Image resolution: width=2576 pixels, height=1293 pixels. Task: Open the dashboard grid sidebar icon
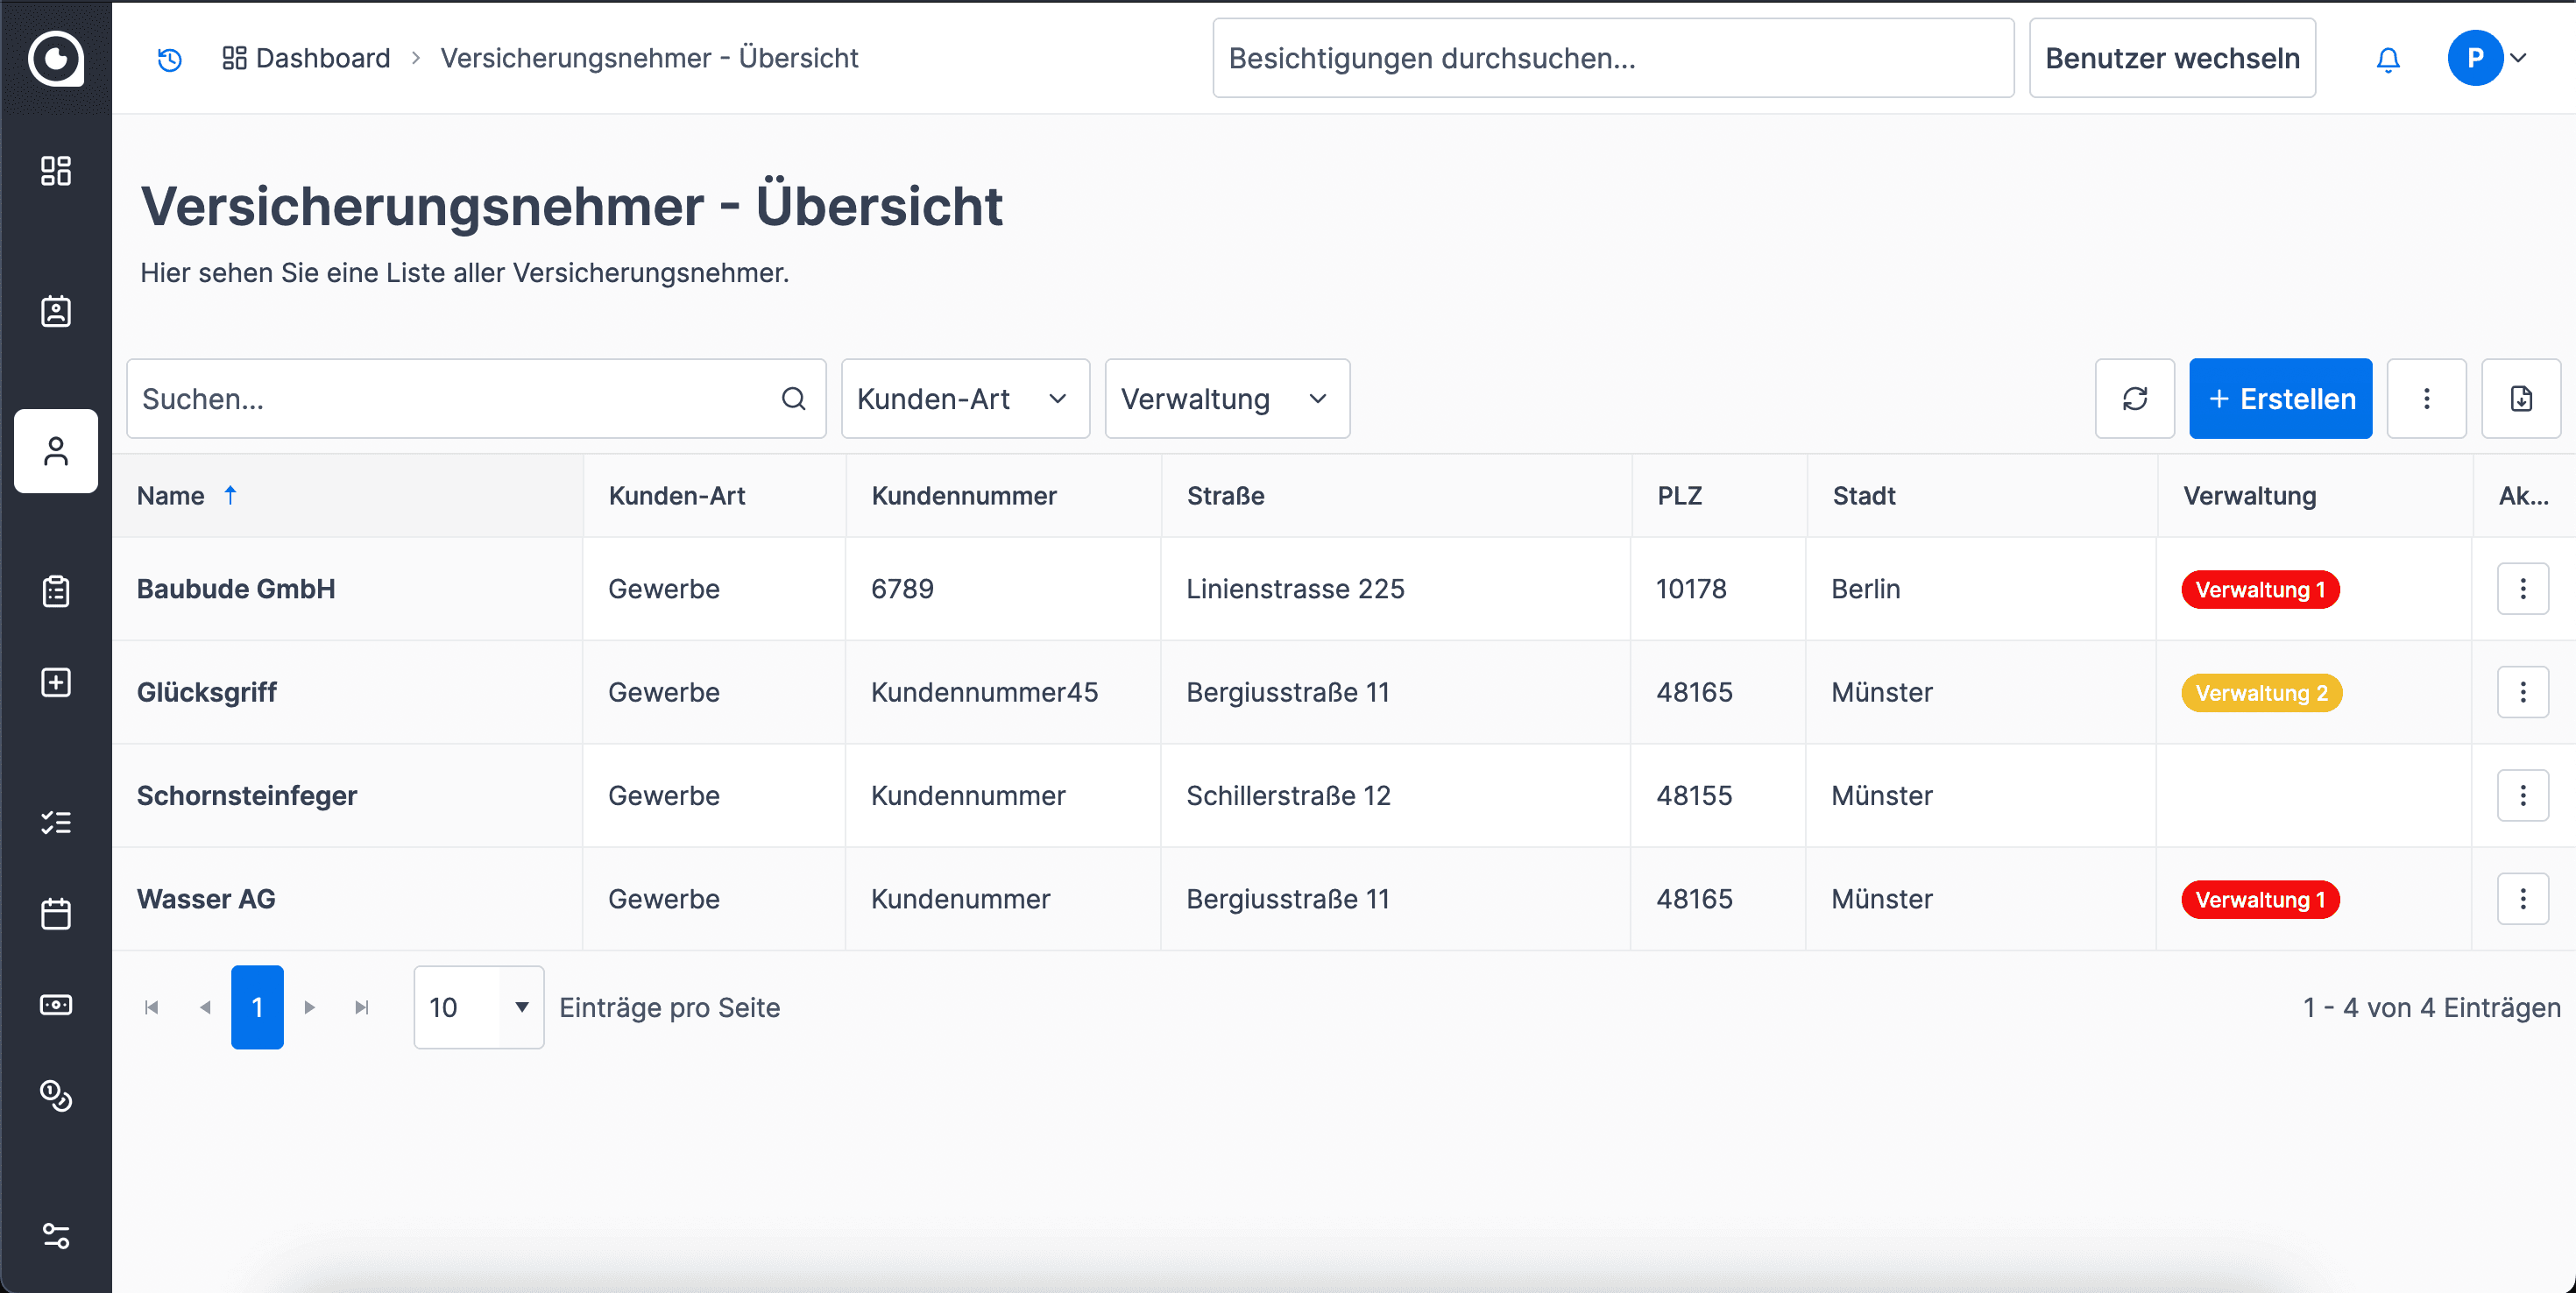56,171
